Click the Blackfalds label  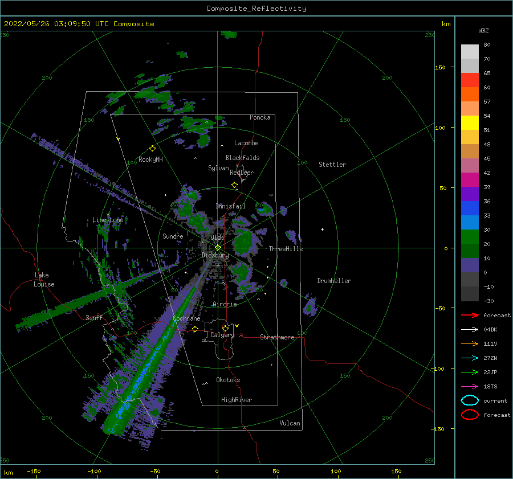[x=242, y=158]
